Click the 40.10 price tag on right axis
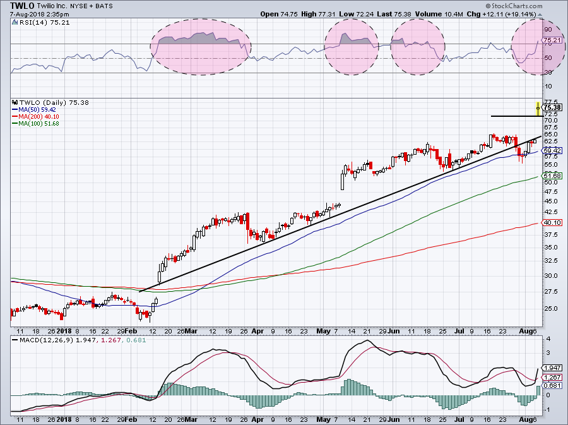This screenshot has height=425, width=568. coord(553,222)
